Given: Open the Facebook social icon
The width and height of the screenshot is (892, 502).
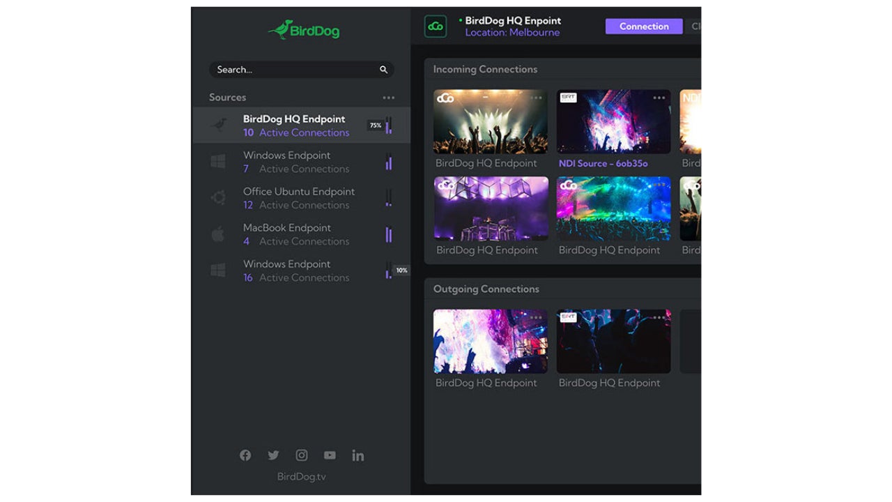Looking at the screenshot, I should [245, 455].
